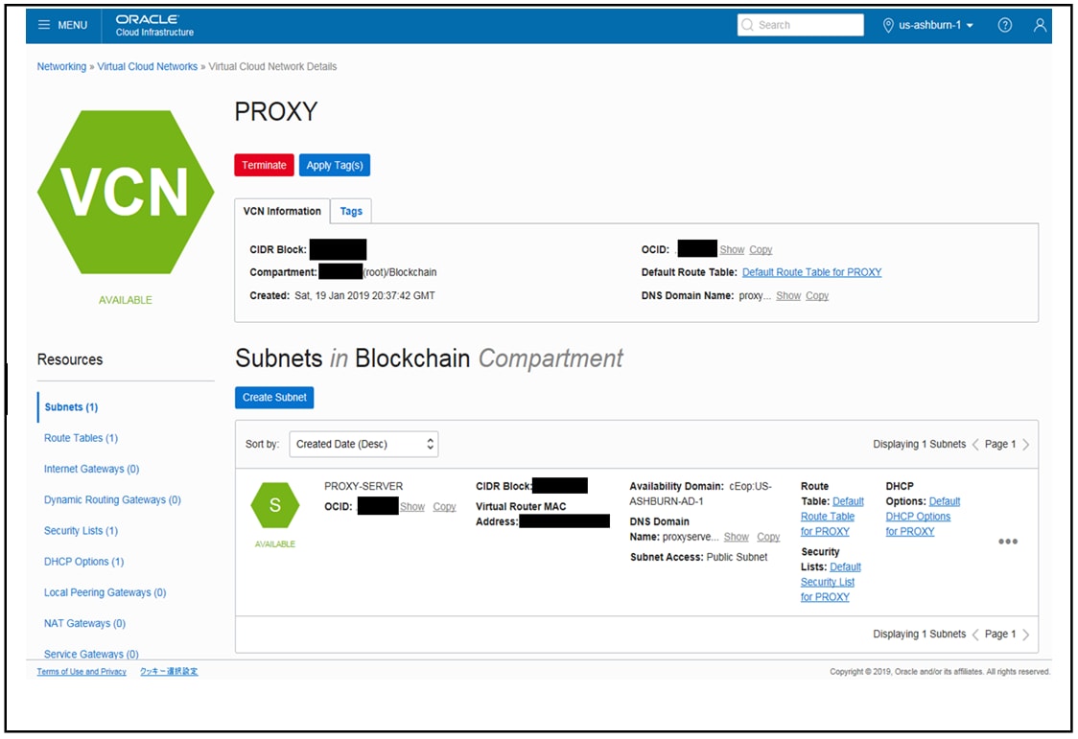Image resolution: width=1078 pixels, height=739 pixels.
Task: Click the Public Subnet access value
Action: 737,557
